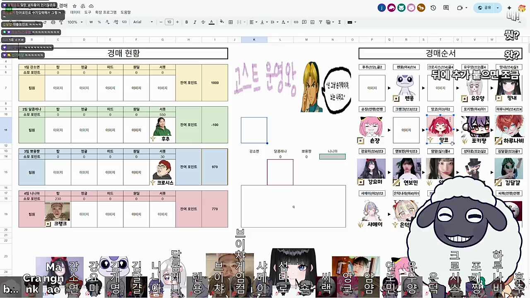Open text rotation dropdown
530x298 pixels.
click(x=284, y=22)
